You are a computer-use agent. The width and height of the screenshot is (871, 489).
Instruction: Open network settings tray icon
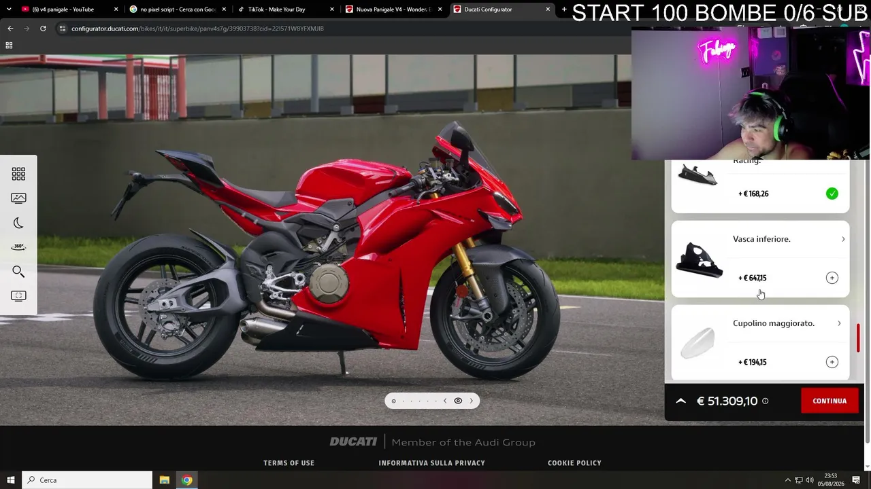[x=800, y=480]
